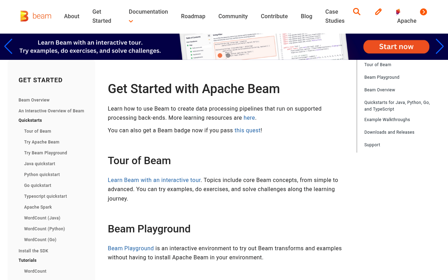The height and width of the screenshot is (280, 448).
Task: Click the Start now banner button
Action: click(x=396, y=47)
